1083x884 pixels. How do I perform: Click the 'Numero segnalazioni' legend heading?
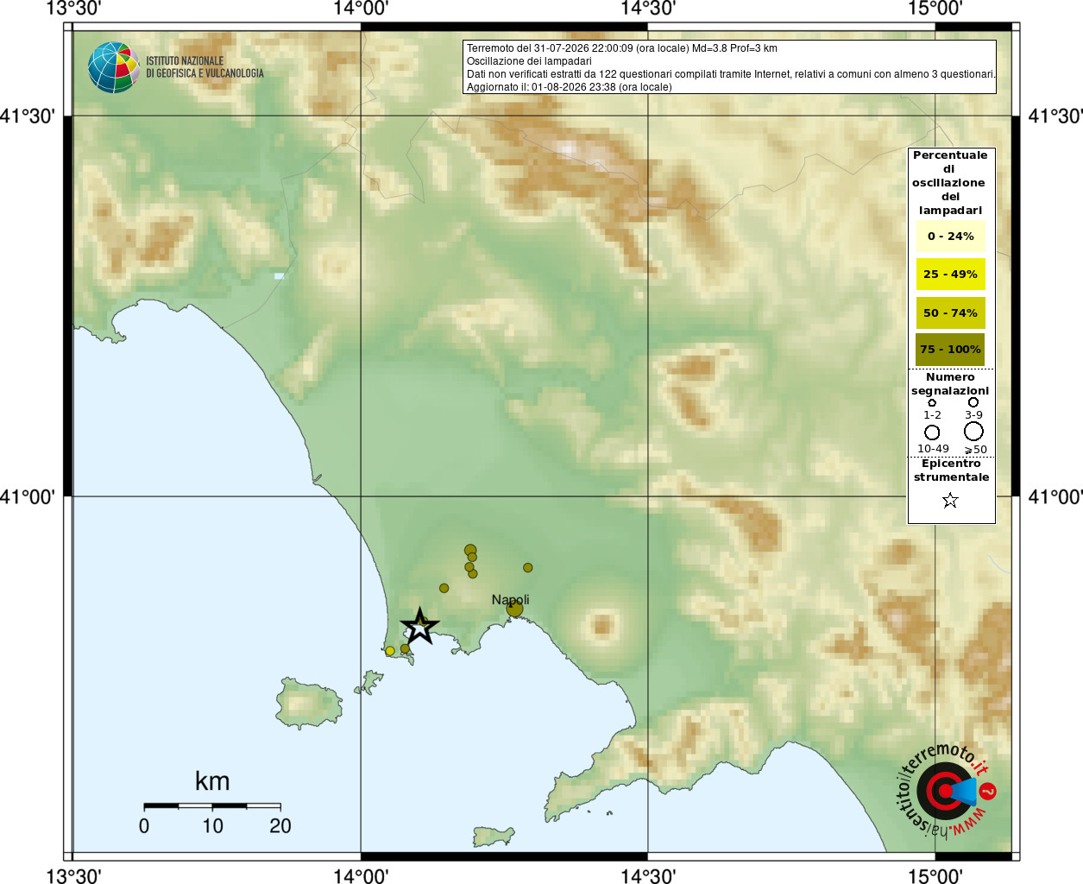click(x=950, y=384)
